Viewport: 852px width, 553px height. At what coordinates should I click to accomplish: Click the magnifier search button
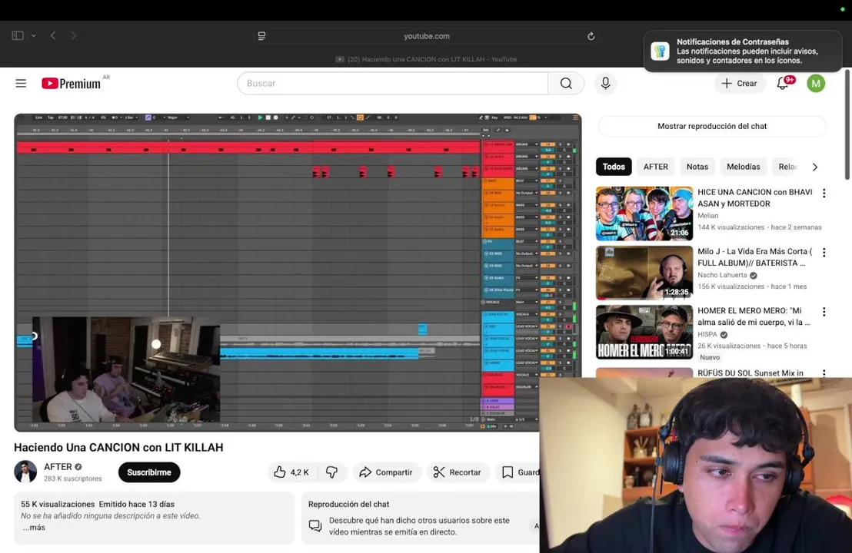pos(566,83)
